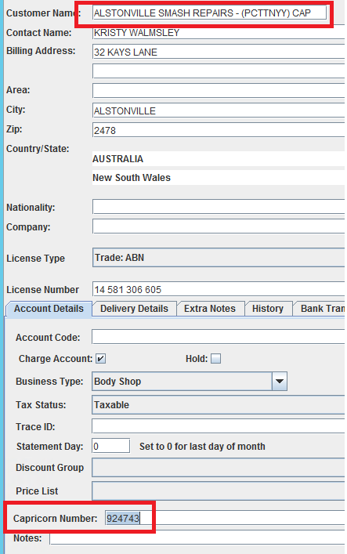The height and width of the screenshot is (554, 347).
Task: Open the Delivery Details tab
Action: point(134,309)
